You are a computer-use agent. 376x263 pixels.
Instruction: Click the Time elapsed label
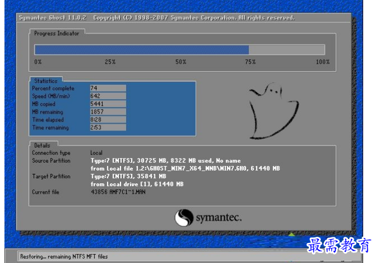click(48, 120)
